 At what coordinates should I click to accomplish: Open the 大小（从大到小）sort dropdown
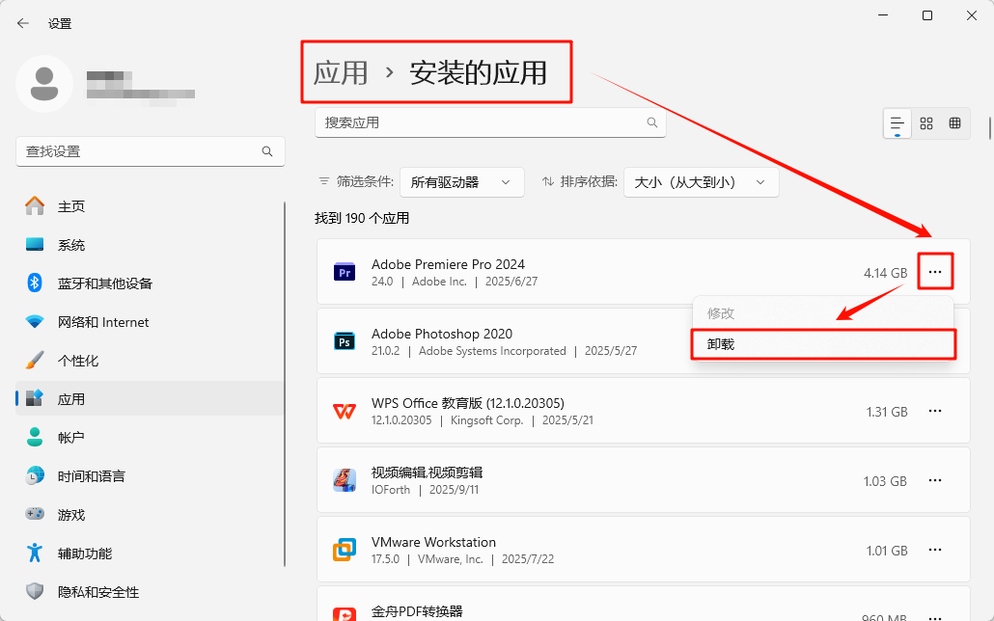click(x=702, y=182)
